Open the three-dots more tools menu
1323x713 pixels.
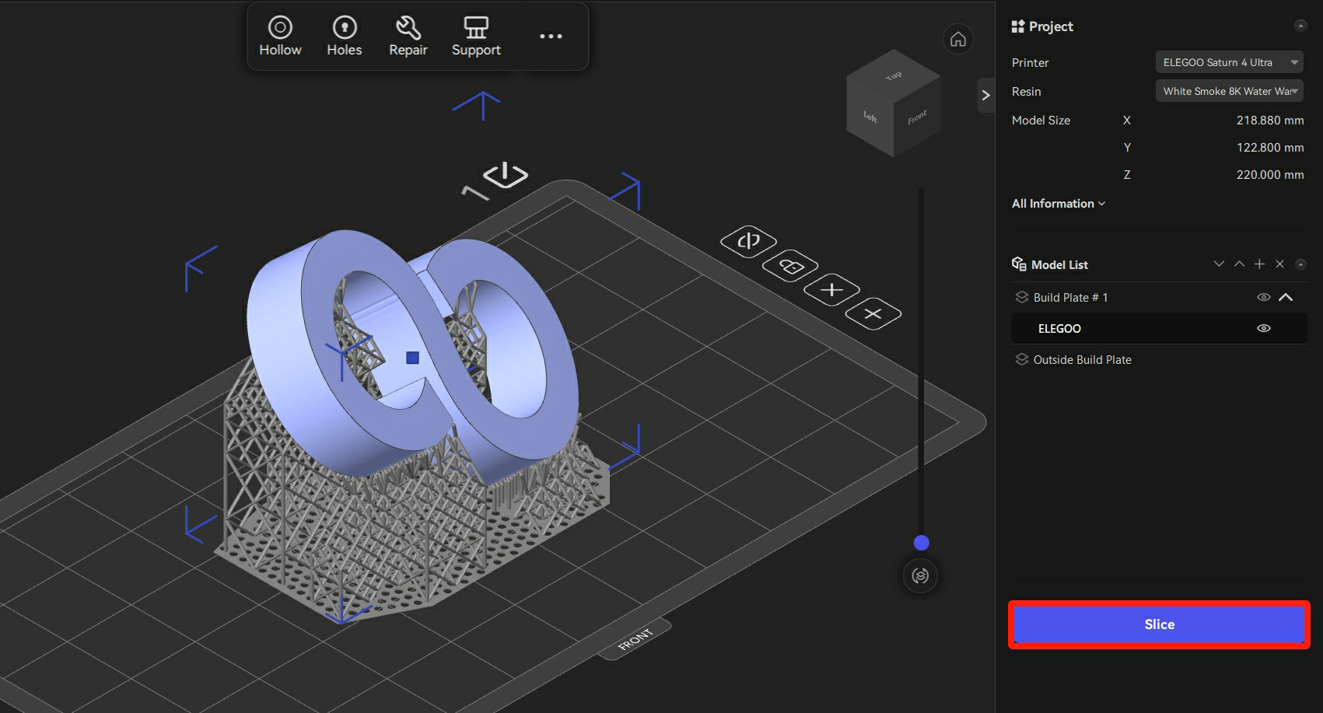[x=551, y=36]
